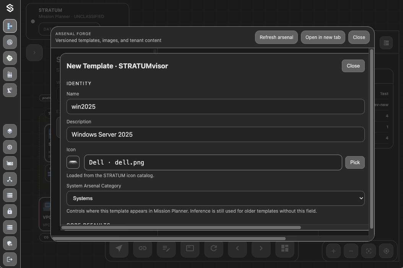This screenshot has width=403, height=268.
Task: Click the Pick icon button
Action: (x=355, y=163)
